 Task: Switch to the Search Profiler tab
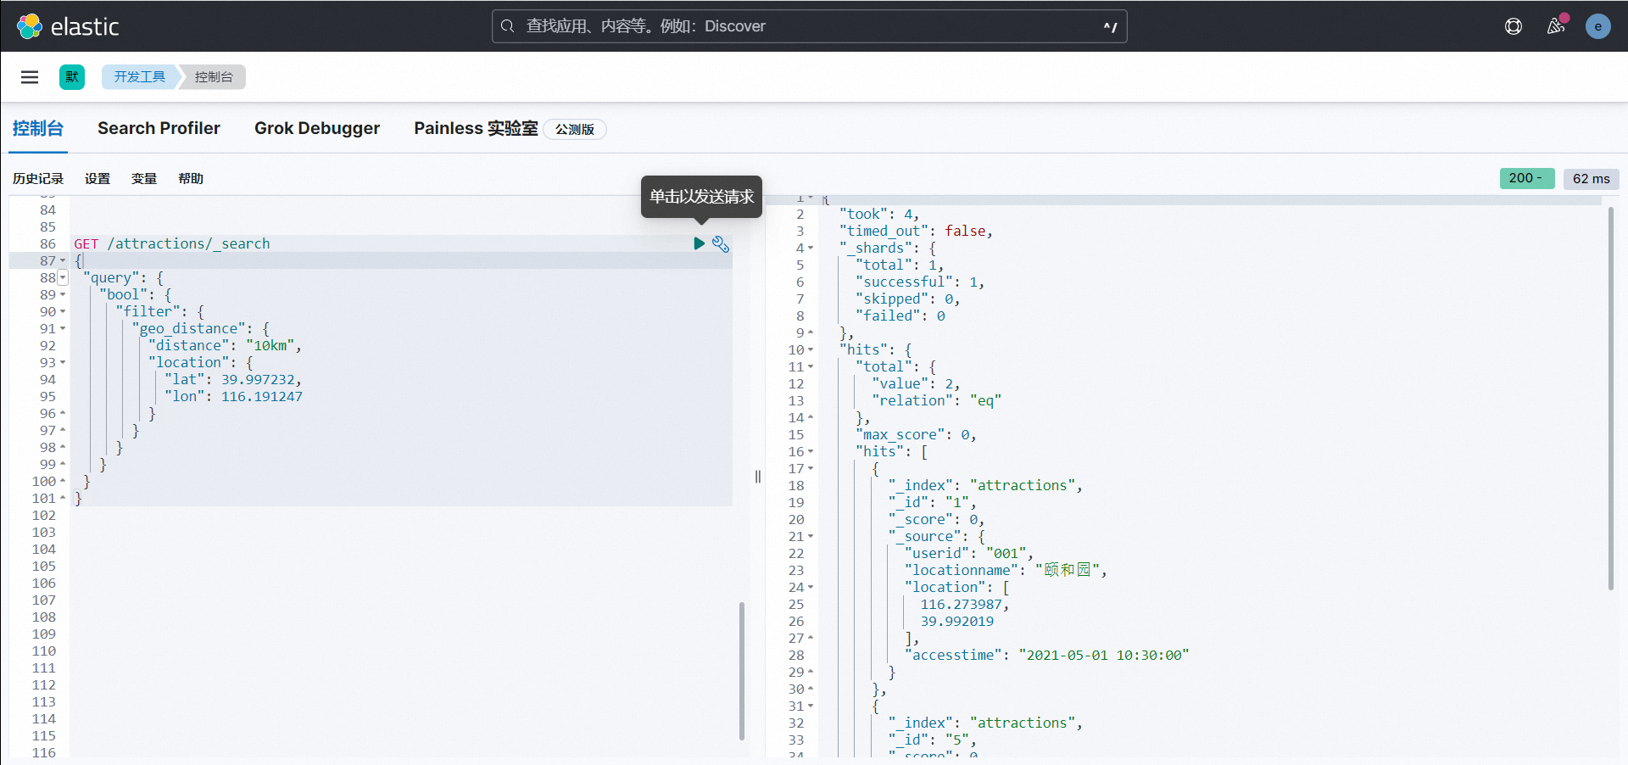coord(159,128)
